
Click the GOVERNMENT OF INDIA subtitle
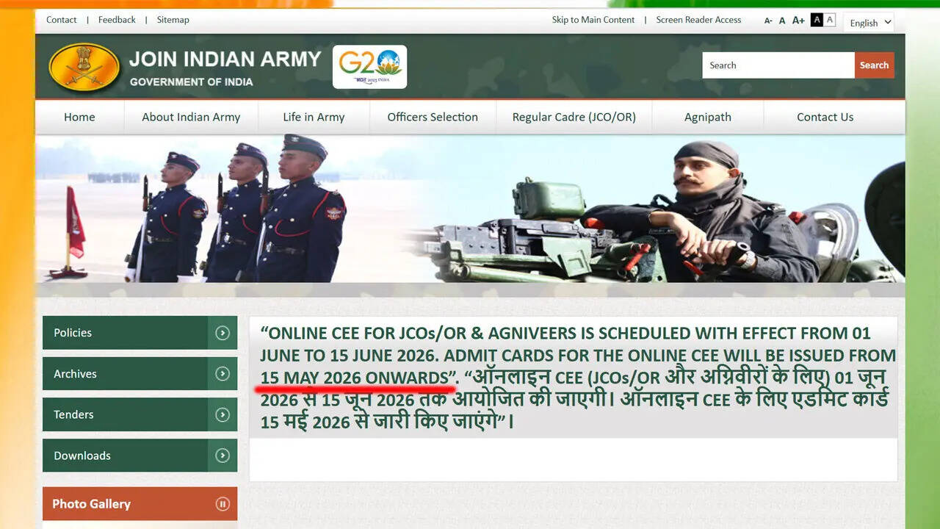click(191, 82)
